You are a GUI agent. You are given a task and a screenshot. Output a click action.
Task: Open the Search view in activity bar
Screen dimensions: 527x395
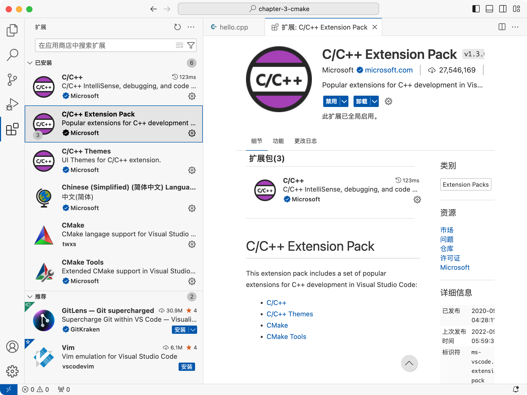(12, 55)
